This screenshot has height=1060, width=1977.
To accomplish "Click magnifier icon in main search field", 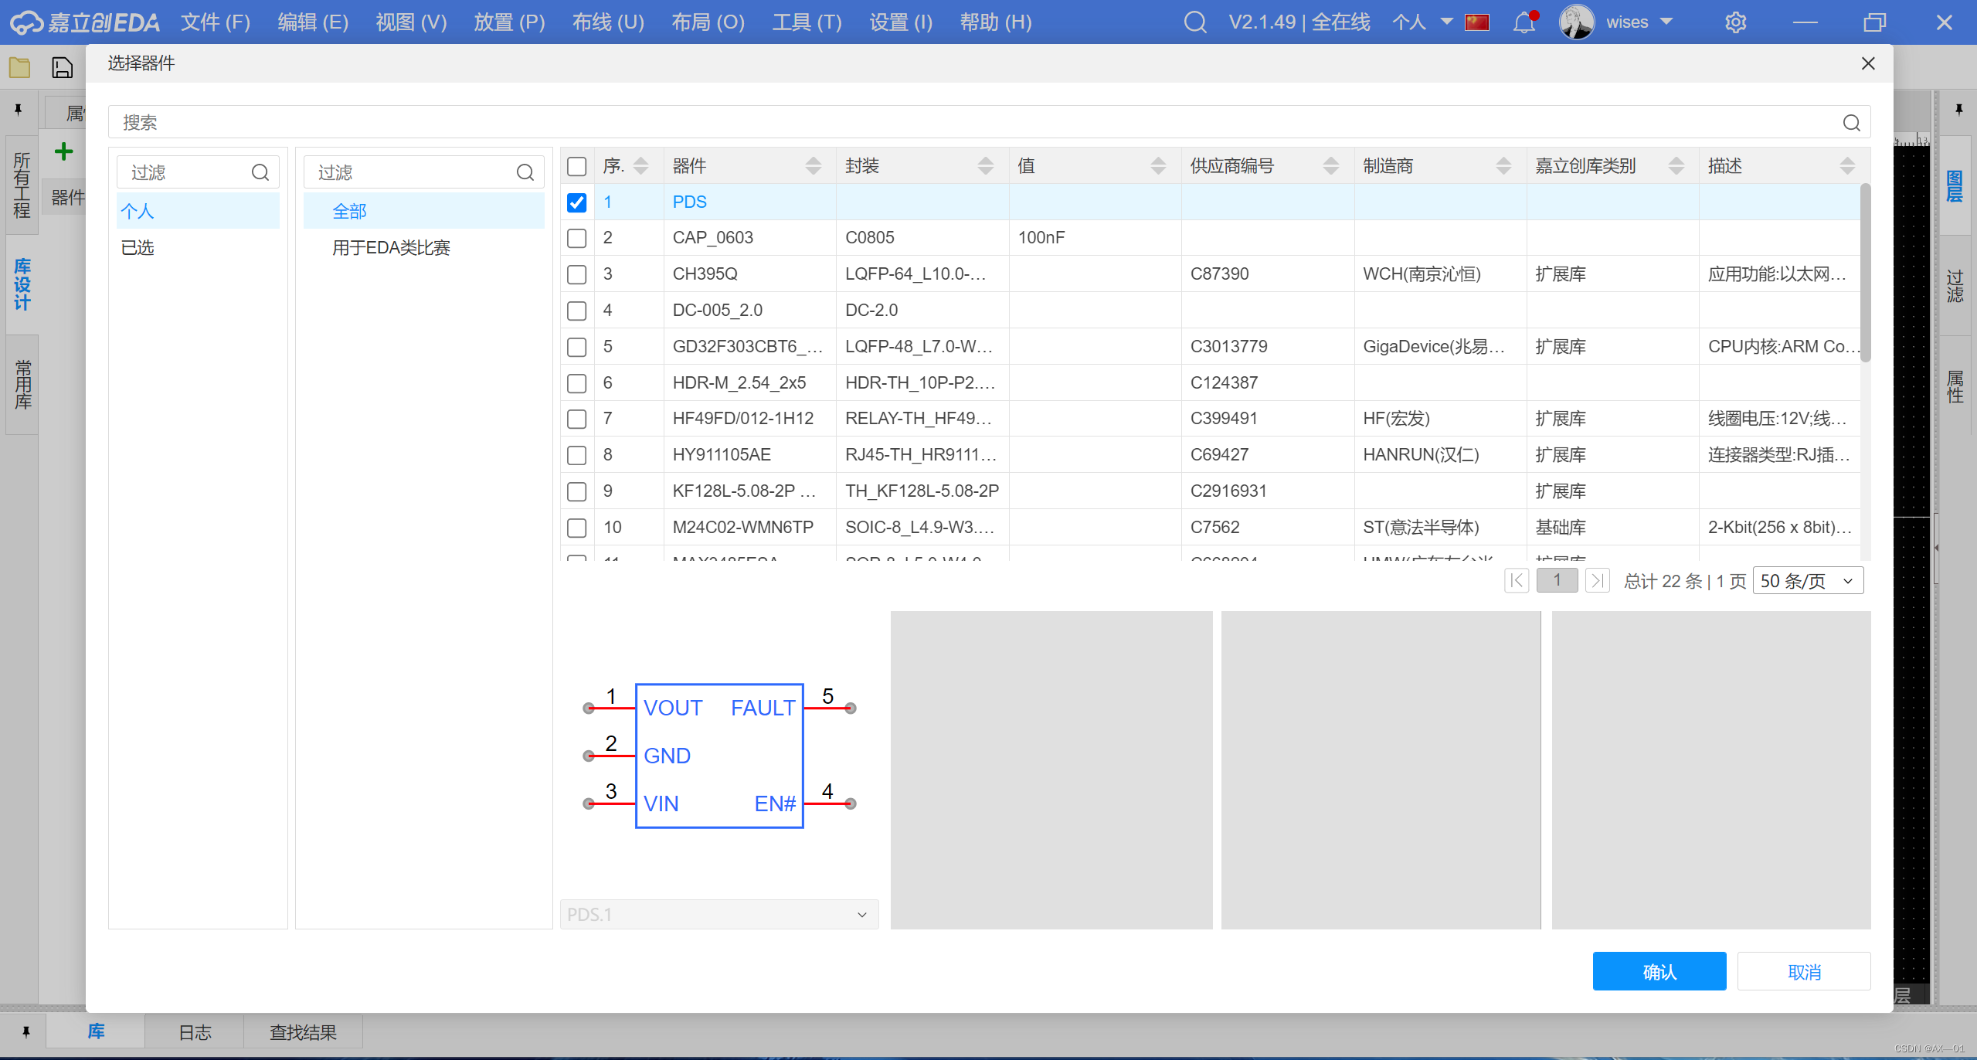I will click(x=1851, y=123).
